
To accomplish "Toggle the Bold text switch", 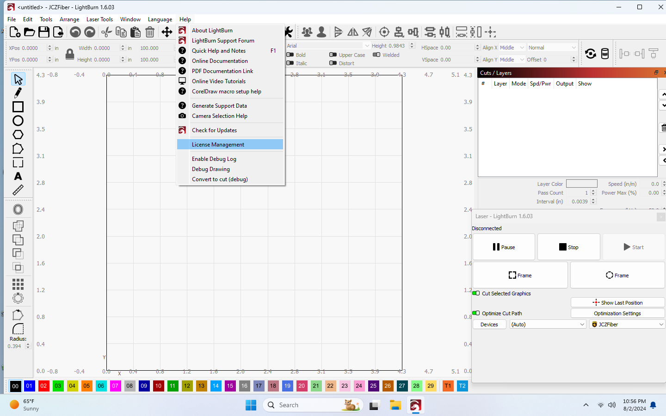I will coord(290,55).
